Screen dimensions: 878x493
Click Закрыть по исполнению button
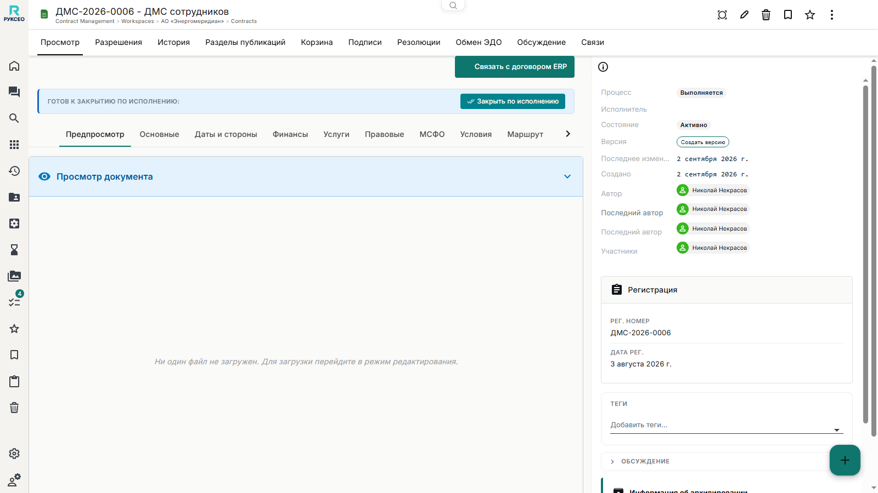click(x=513, y=101)
